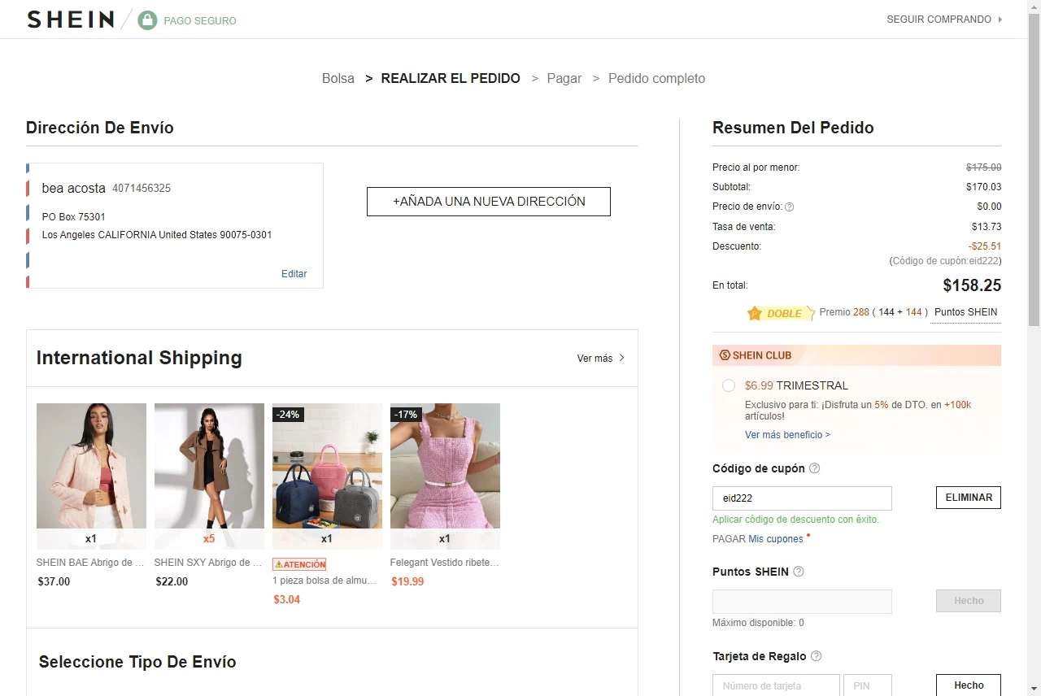The image size is (1041, 696).
Task: Click Felegant Vestido ribete product name
Action: (x=444, y=563)
